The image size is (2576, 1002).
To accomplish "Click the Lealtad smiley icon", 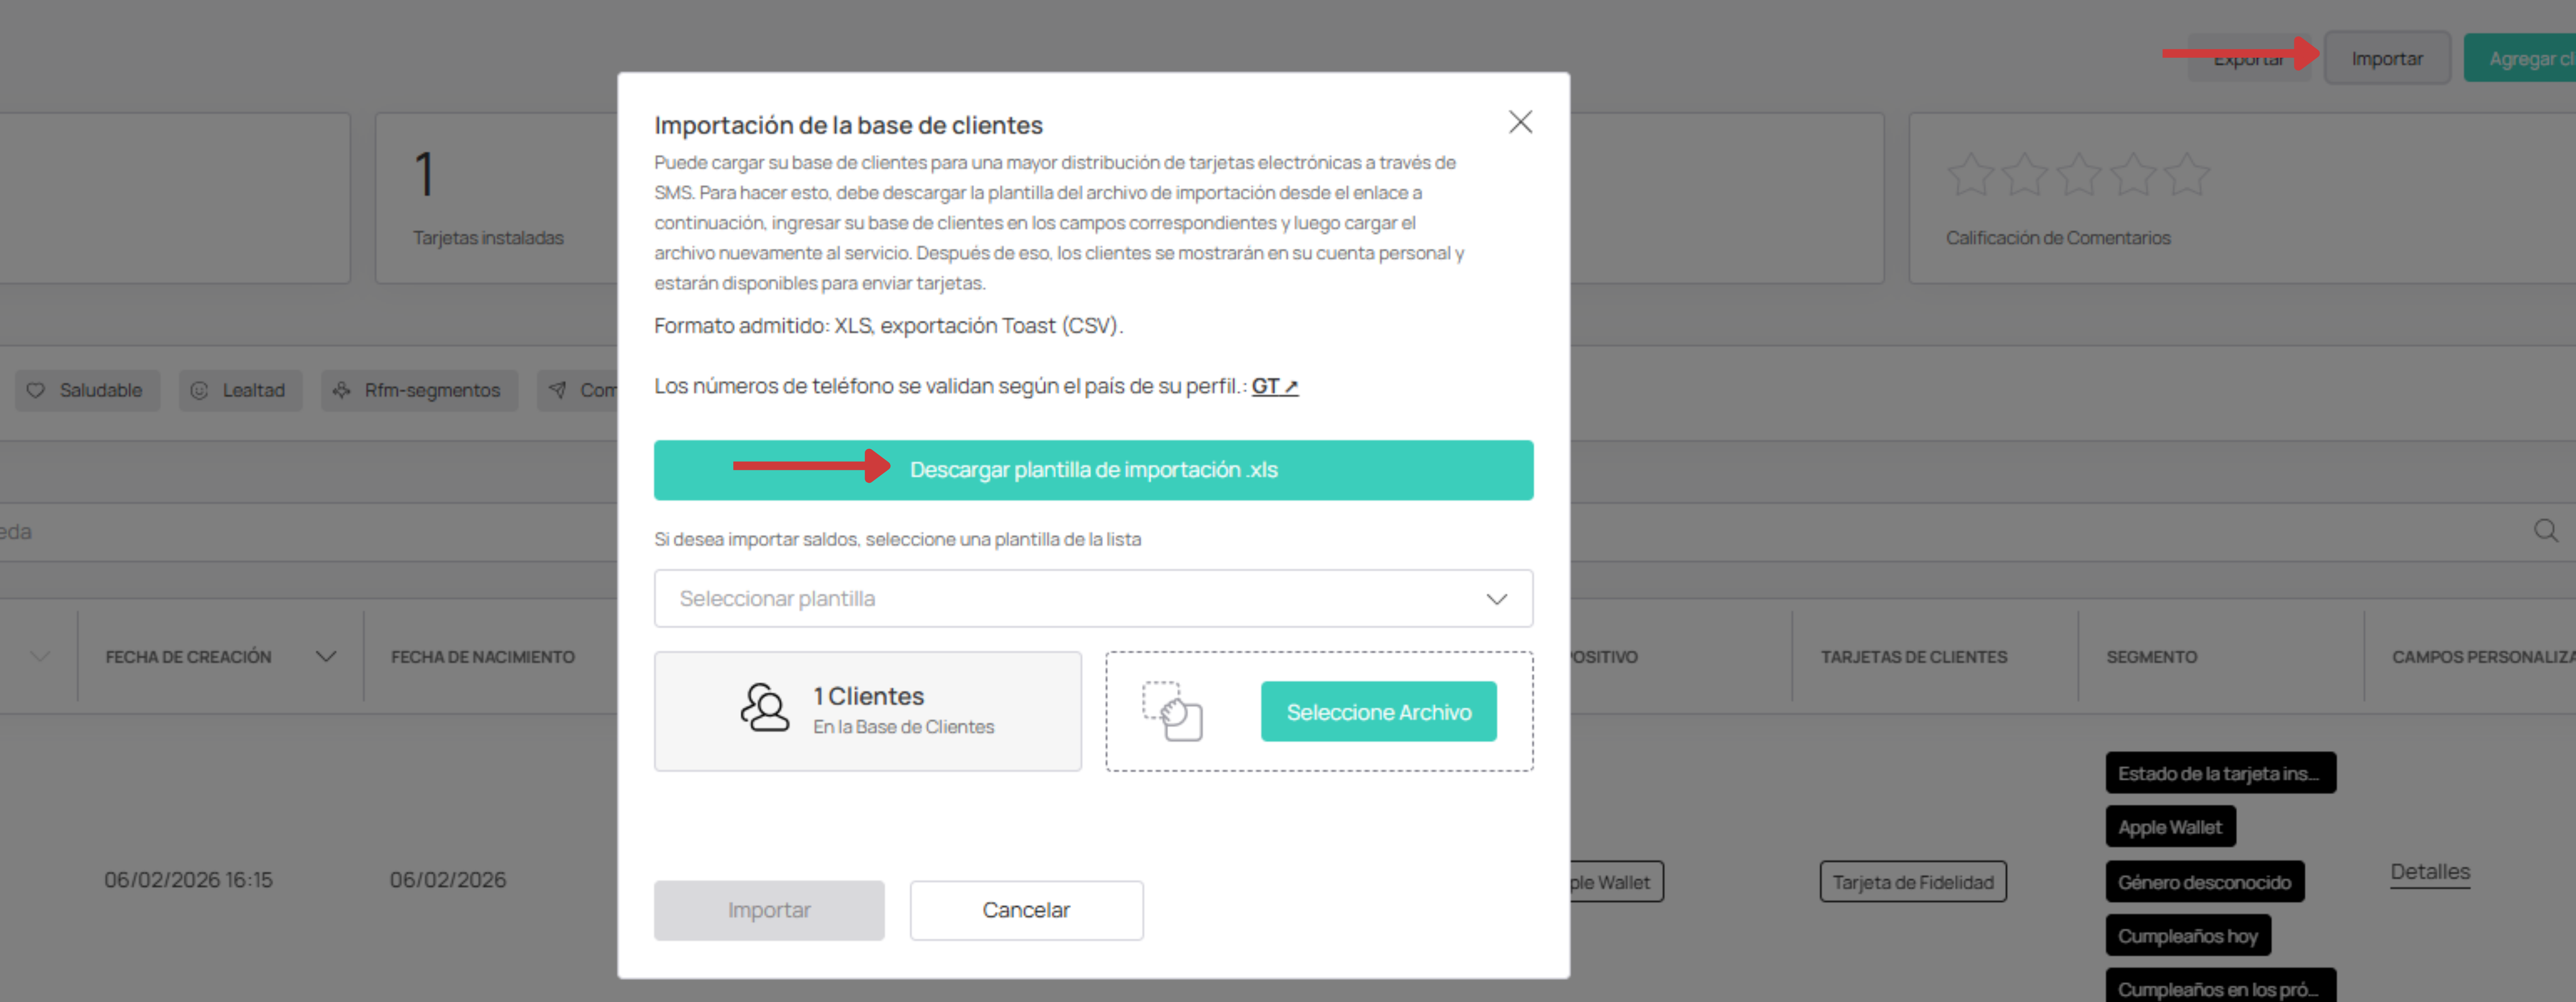I will point(199,390).
